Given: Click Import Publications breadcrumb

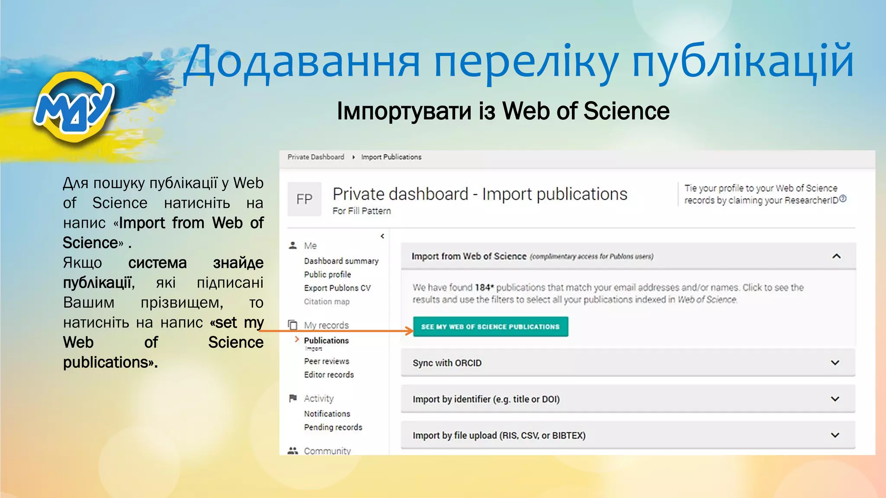Looking at the screenshot, I should [x=391, y=157].
